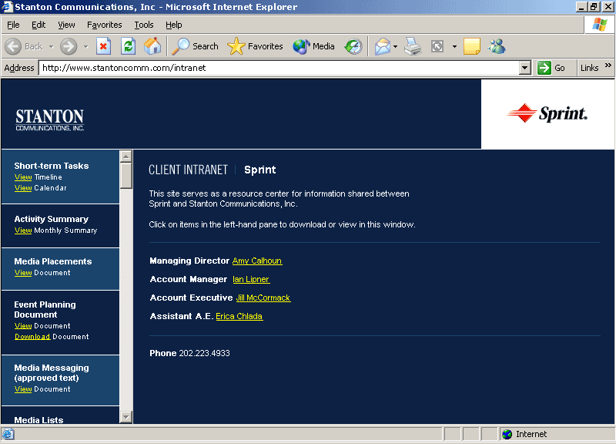
Task: Expand the Links toolbar chevron
Action: [608, 66]
